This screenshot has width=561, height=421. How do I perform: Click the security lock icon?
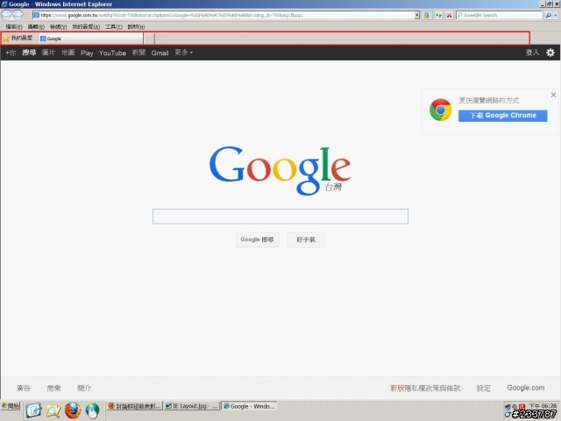[427, 15]
